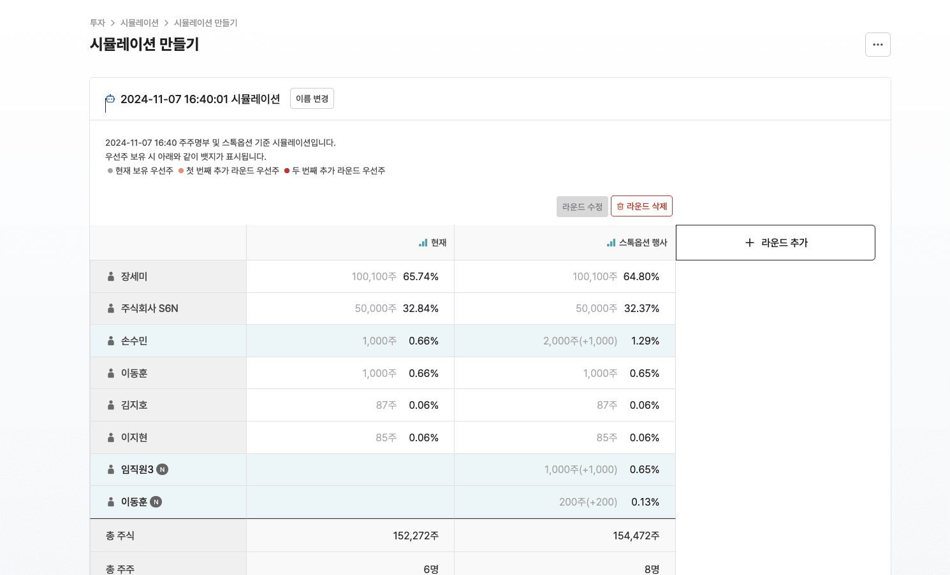This screenshot has height=575, width=950.
Task: Click the person icon beside 주식회사 S6N
Action: [x=110, y=308]
